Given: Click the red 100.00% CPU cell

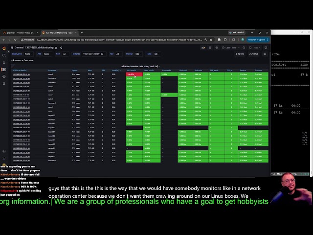Looking at the screenshot, I should click(134, 74).
